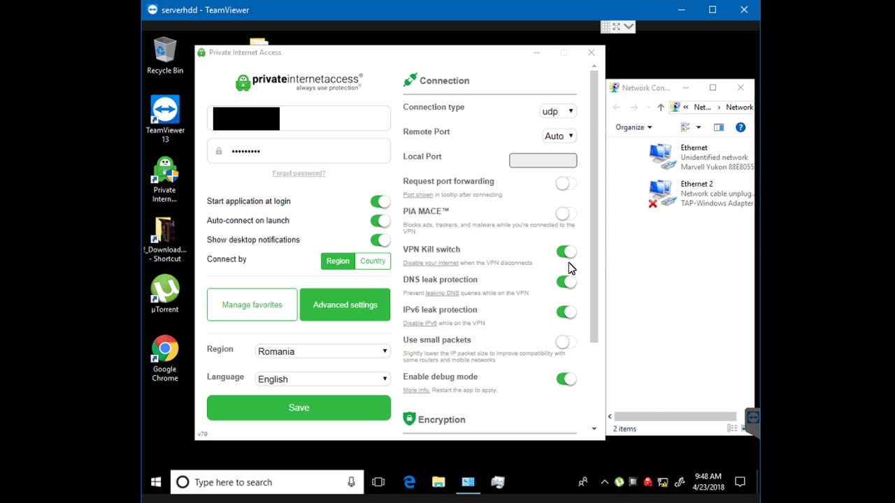Open File Explorer from the taskbar
This screenshot has height=503, width=895.
pyautogui.click(x=438, y=482)
